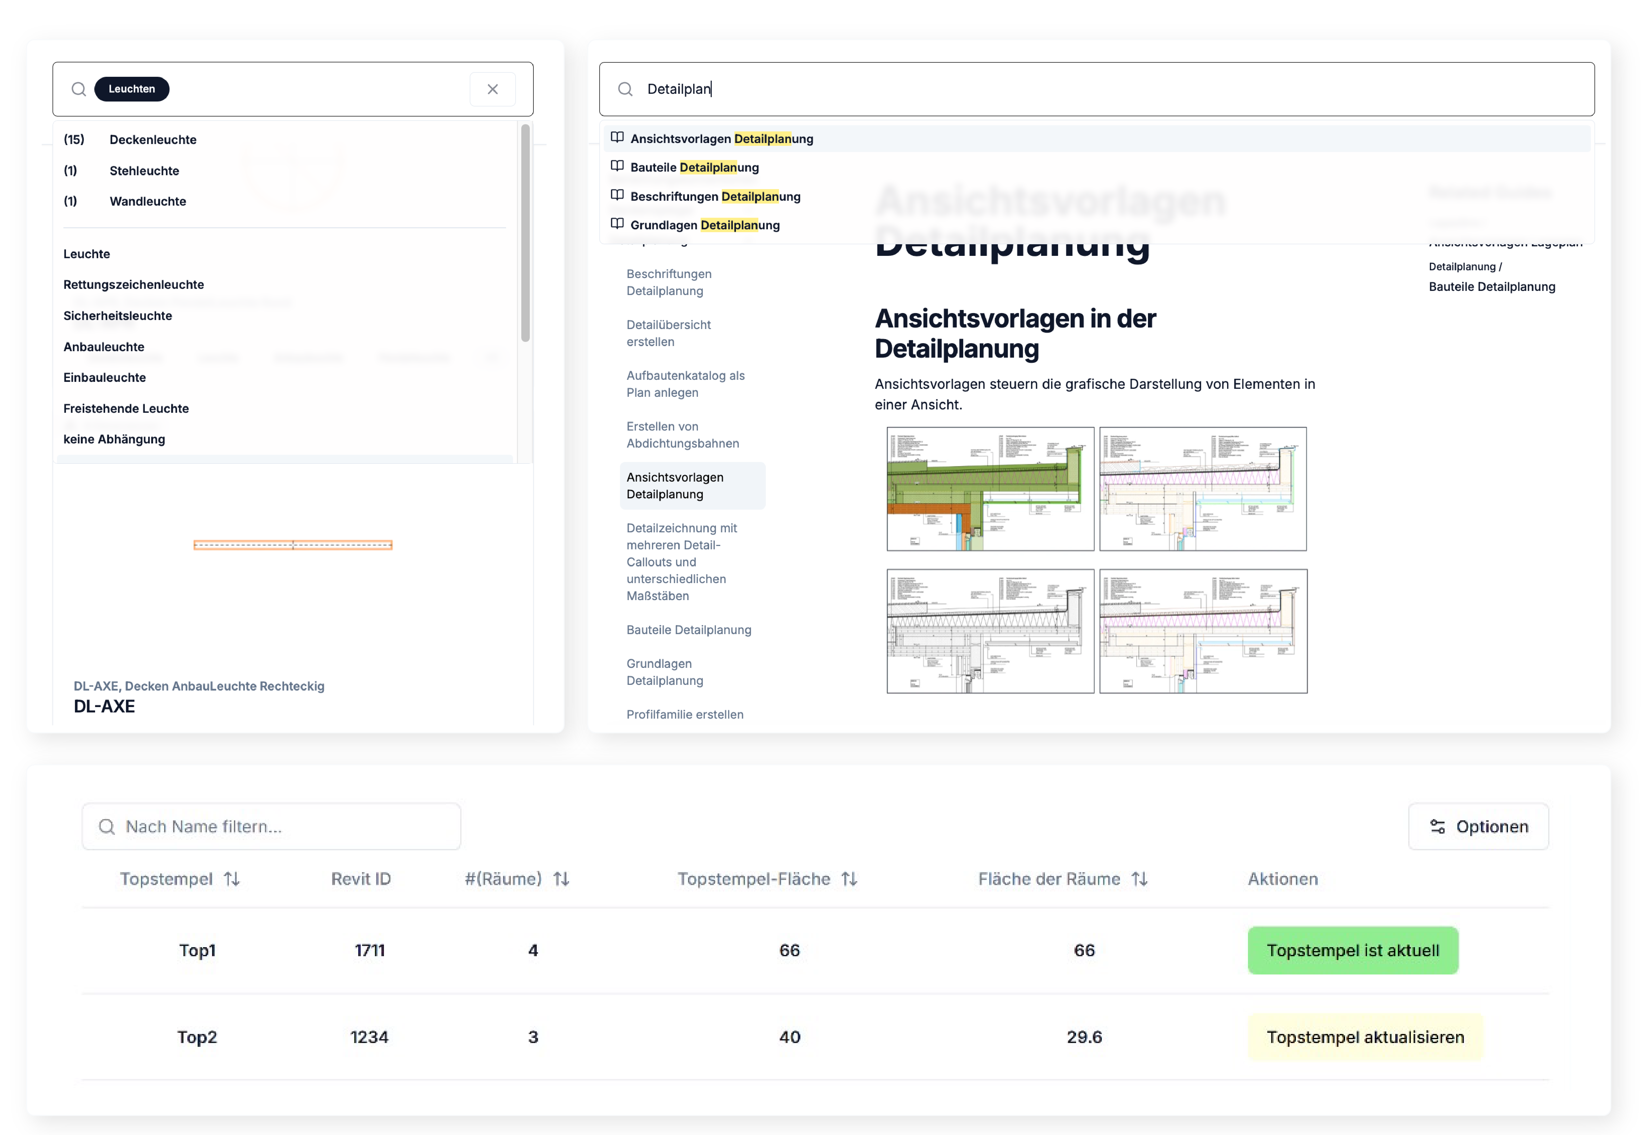Open Bauteile Detailplanung in sidebar navigation
The height and width of the screenshot is (1135, 1644).
[x=688, y=629]
